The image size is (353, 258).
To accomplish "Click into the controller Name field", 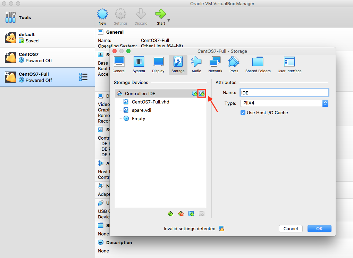I will (284, 93).
